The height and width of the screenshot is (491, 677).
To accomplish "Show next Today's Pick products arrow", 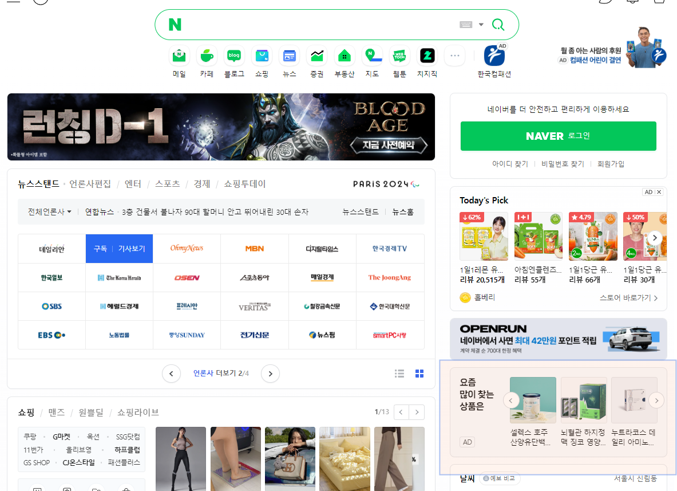I will (655, 238).
